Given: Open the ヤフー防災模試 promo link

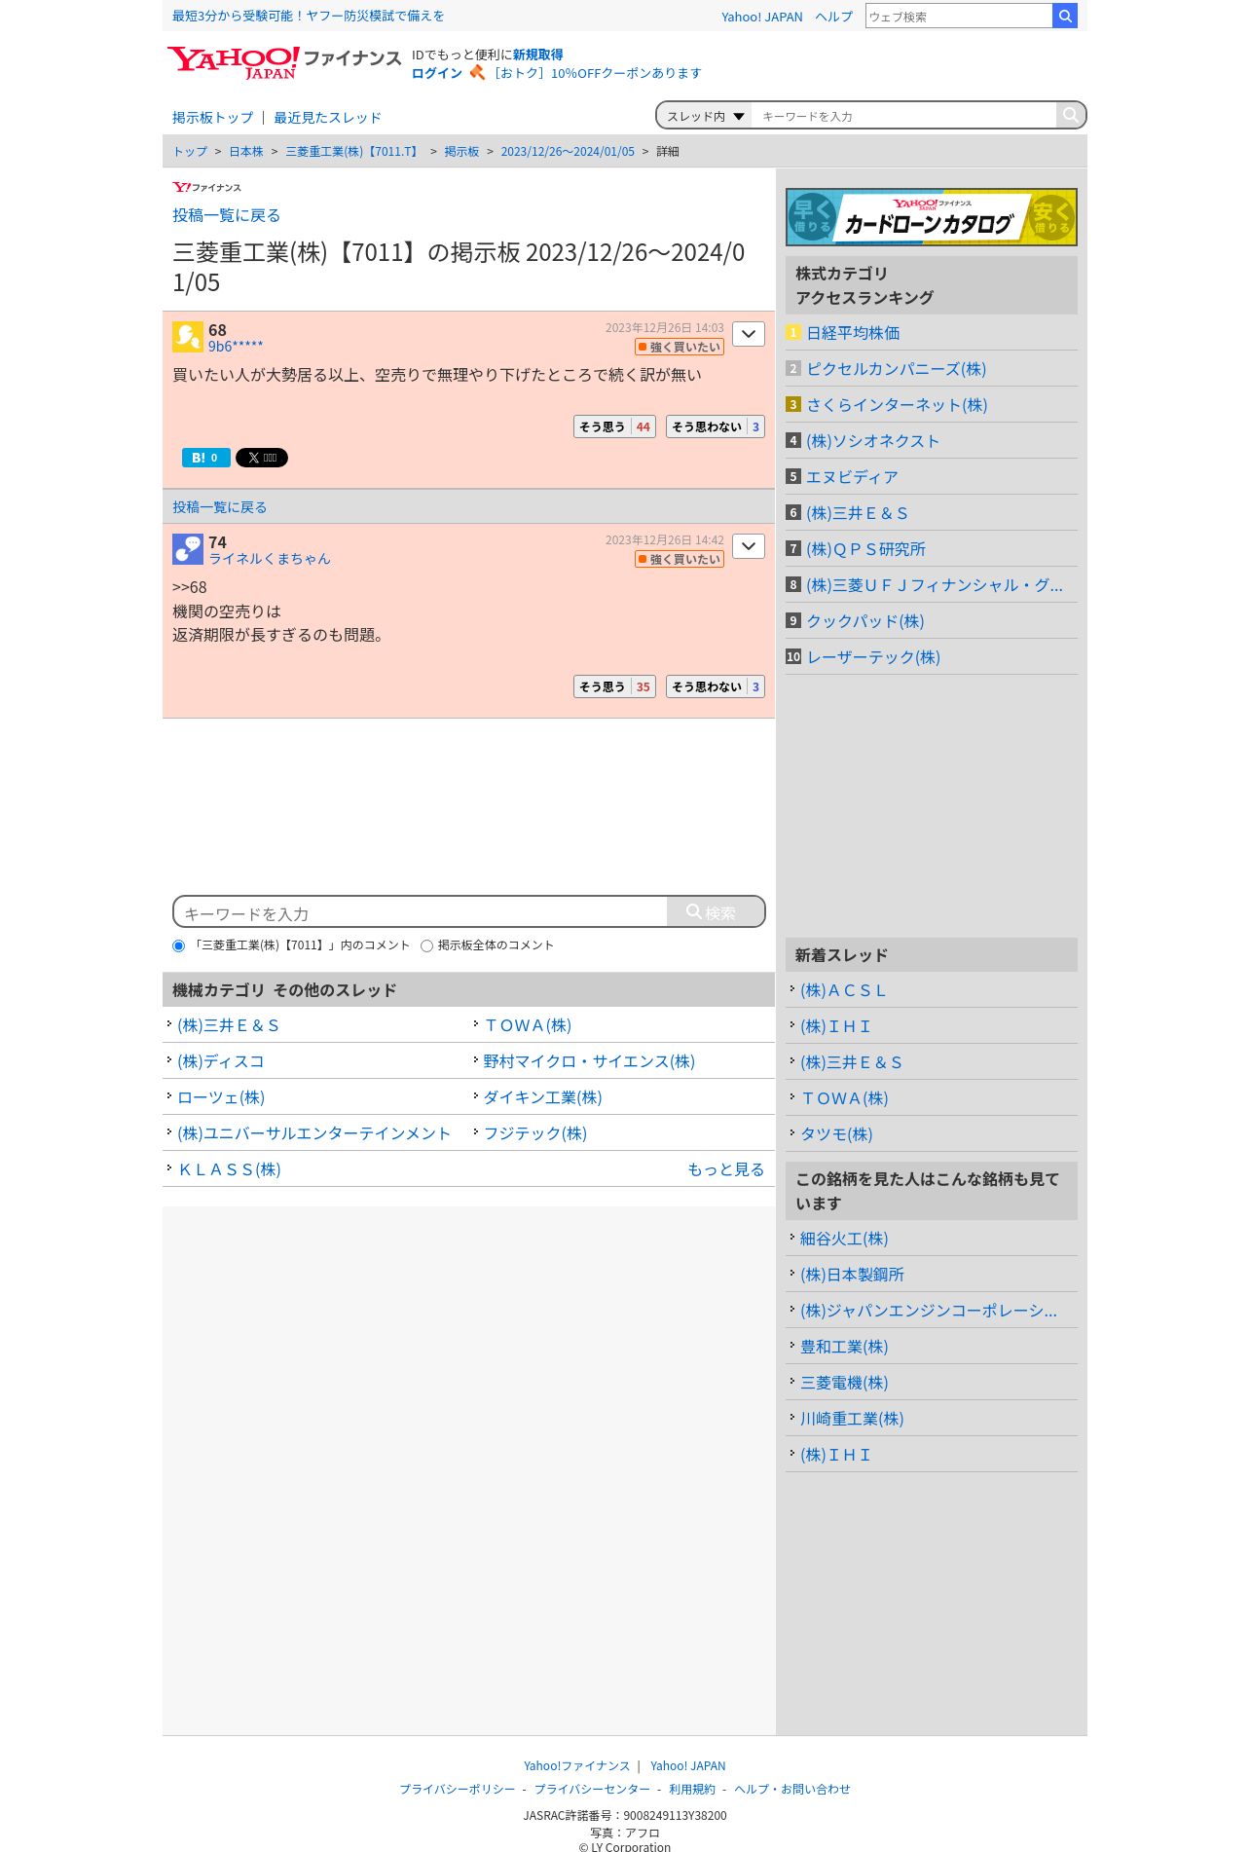Looking at the screenshot, I should [308, 16].
